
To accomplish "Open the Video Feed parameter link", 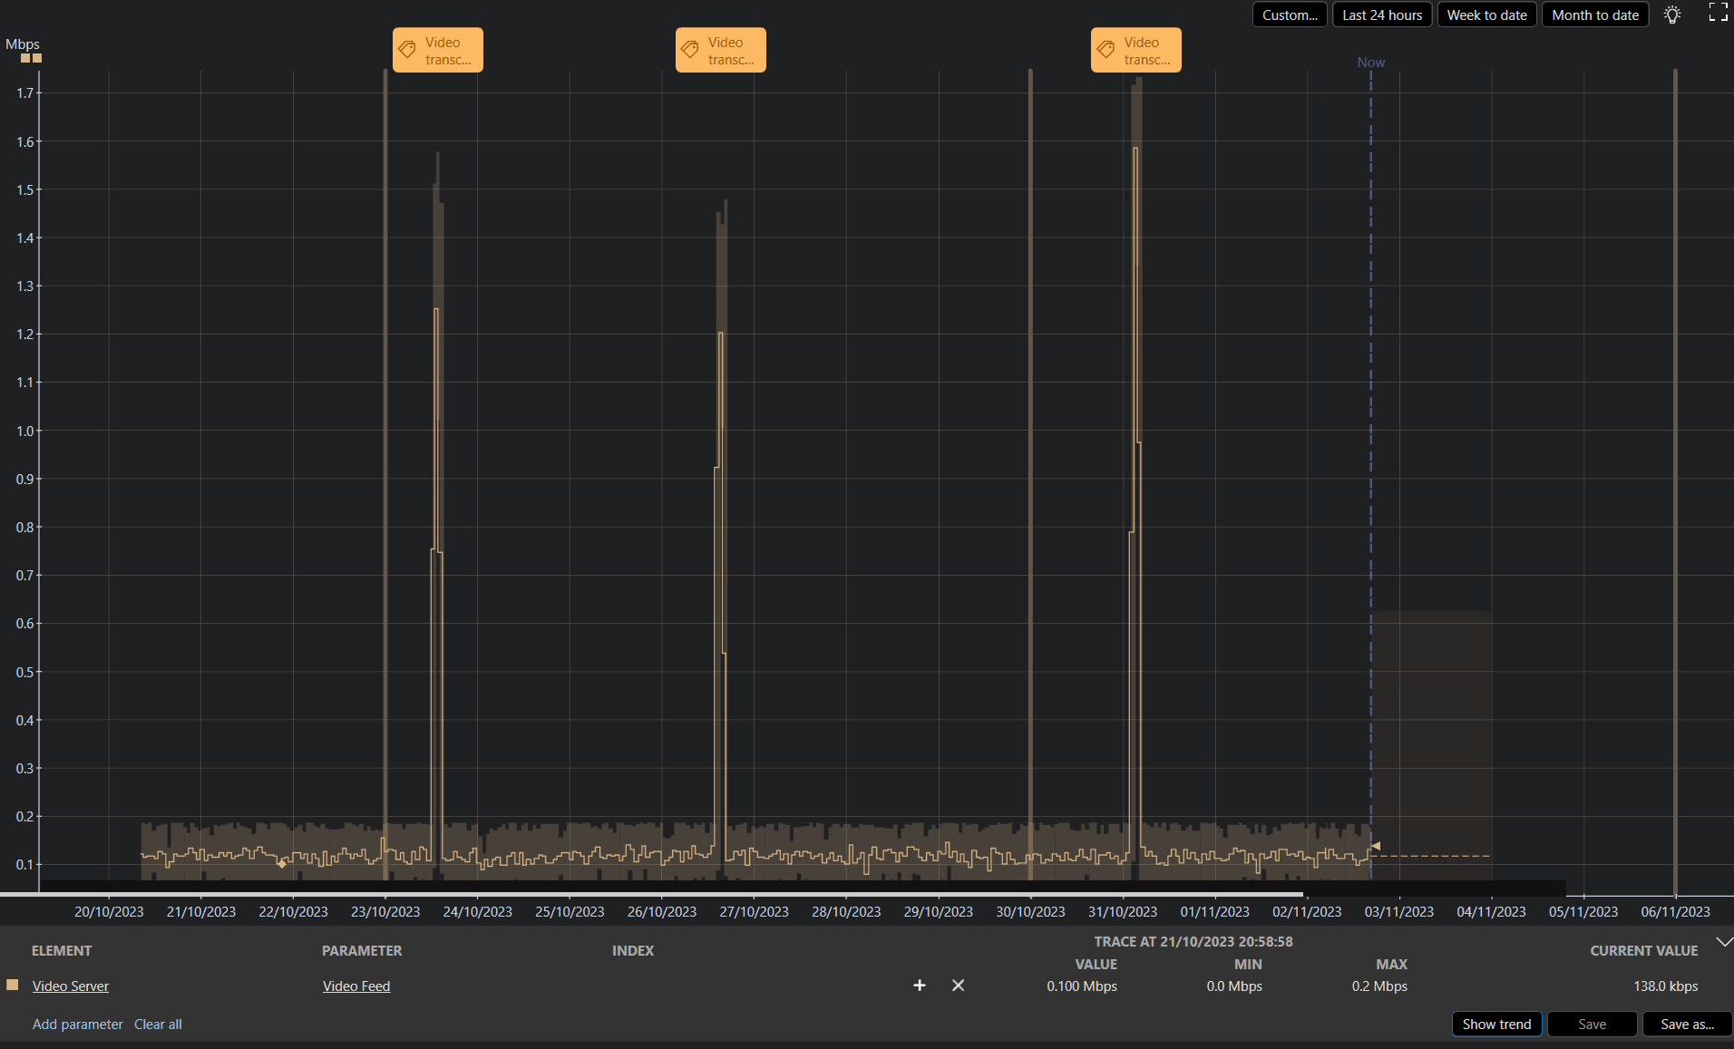I will (x=356, y=986).
